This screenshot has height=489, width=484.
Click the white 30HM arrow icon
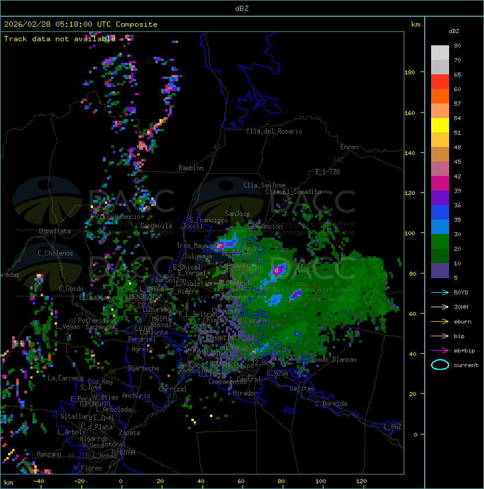[440, 307]
